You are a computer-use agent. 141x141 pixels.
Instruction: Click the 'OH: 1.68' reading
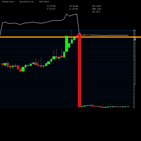(96, 9)
